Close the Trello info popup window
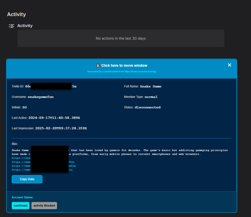Image resolution: width=251 pixels, height=217 pixels. [229, 65]
